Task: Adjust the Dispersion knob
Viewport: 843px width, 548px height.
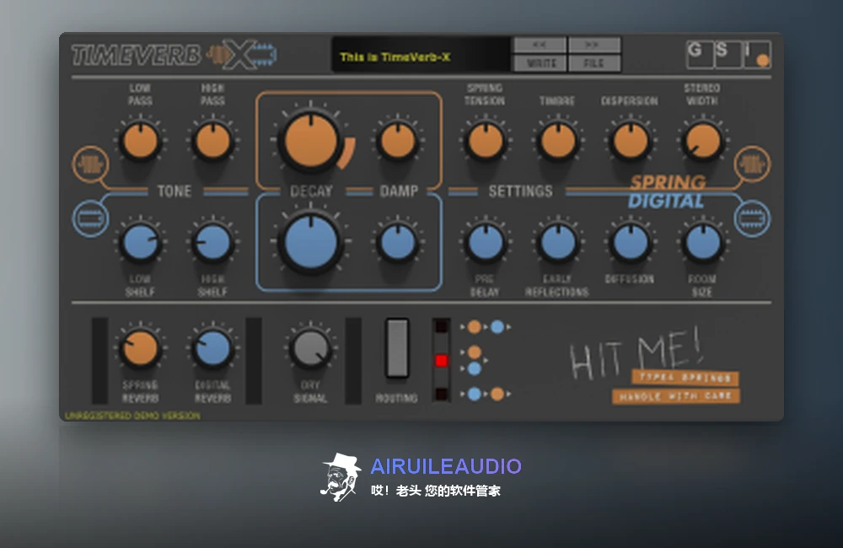Action: [x=631, y=141]
